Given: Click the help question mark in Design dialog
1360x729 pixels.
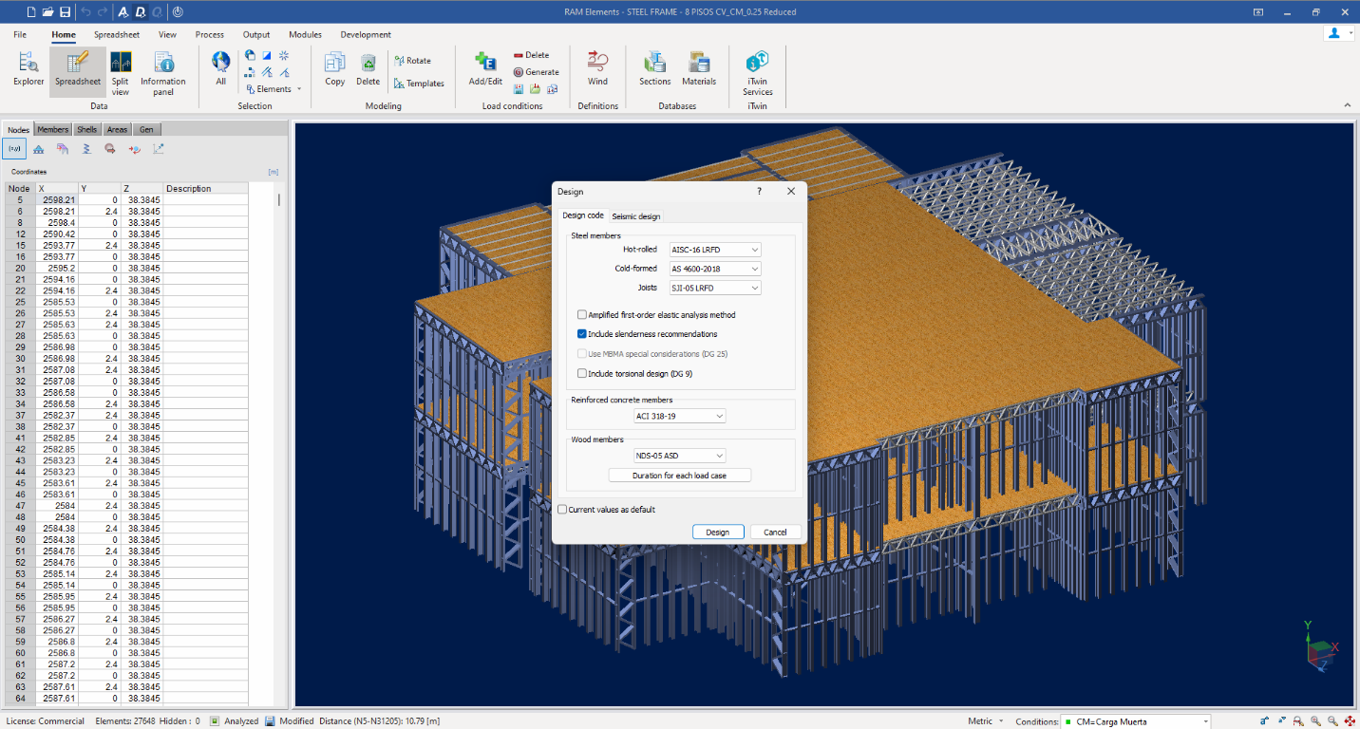Looking at the screenshot, I should [x=759, y=191].
